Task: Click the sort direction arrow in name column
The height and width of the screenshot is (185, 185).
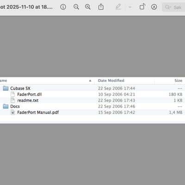Action: pos(90,80)
